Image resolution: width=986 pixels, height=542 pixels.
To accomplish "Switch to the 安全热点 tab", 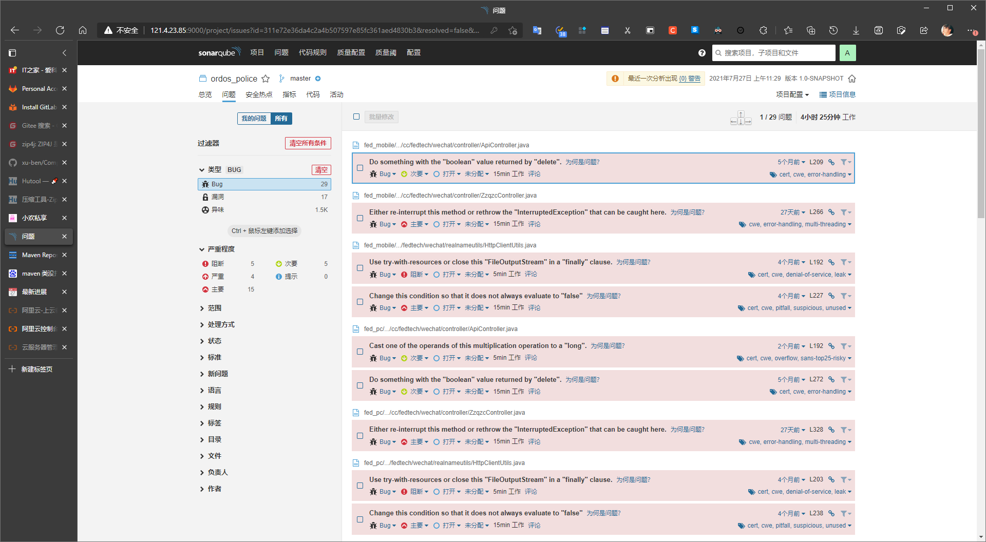I will [259, 94].
